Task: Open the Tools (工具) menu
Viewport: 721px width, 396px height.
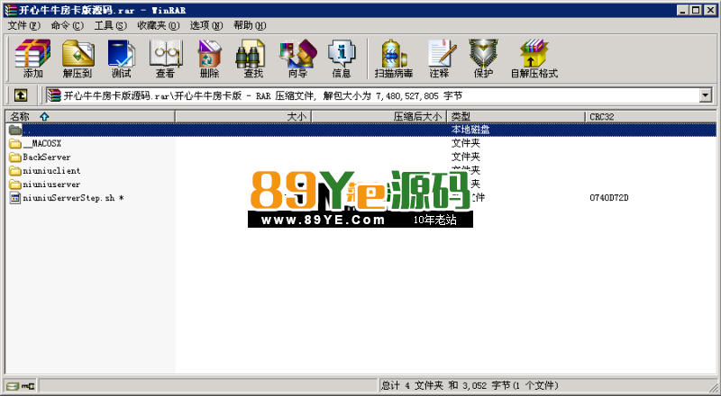Action: click(x=110, y=25)
